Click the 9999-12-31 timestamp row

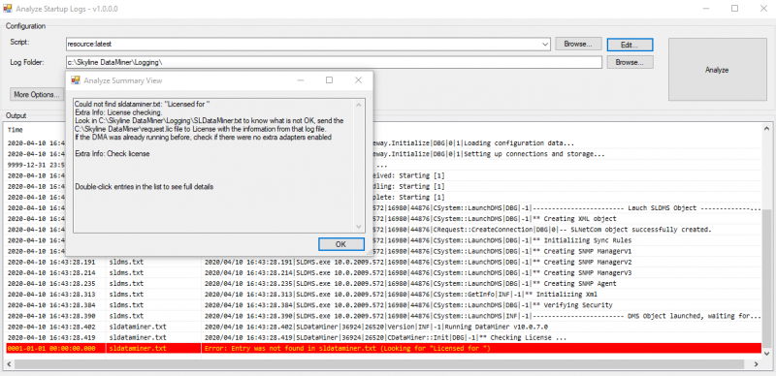[35, 165]
